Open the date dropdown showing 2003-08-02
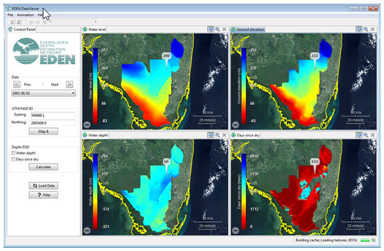This screenshot has height=251, width=384. [x=43, y=93]
